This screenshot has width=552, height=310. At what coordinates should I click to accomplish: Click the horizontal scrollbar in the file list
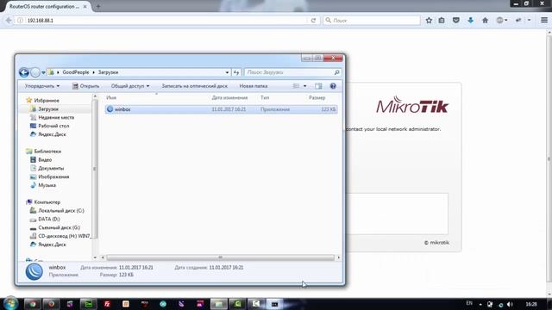(221, 257)
